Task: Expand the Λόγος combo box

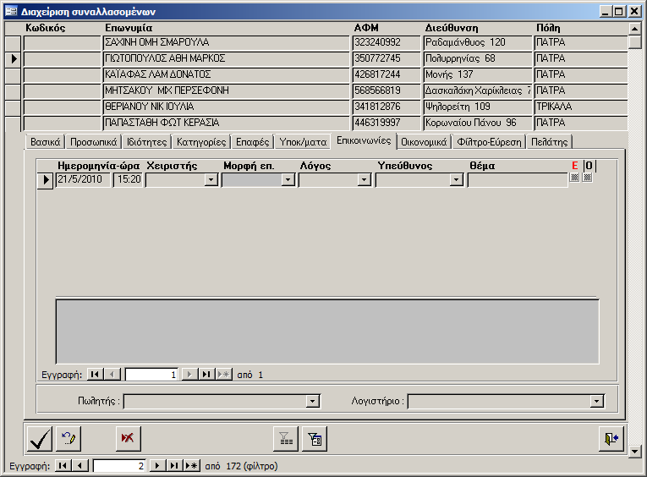Action: pos(365,180)
